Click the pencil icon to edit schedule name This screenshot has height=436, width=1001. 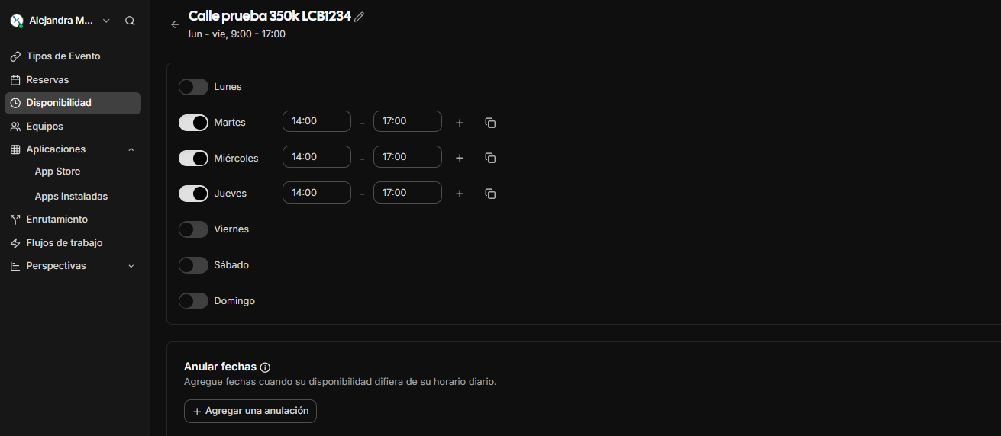pos(360,17)
